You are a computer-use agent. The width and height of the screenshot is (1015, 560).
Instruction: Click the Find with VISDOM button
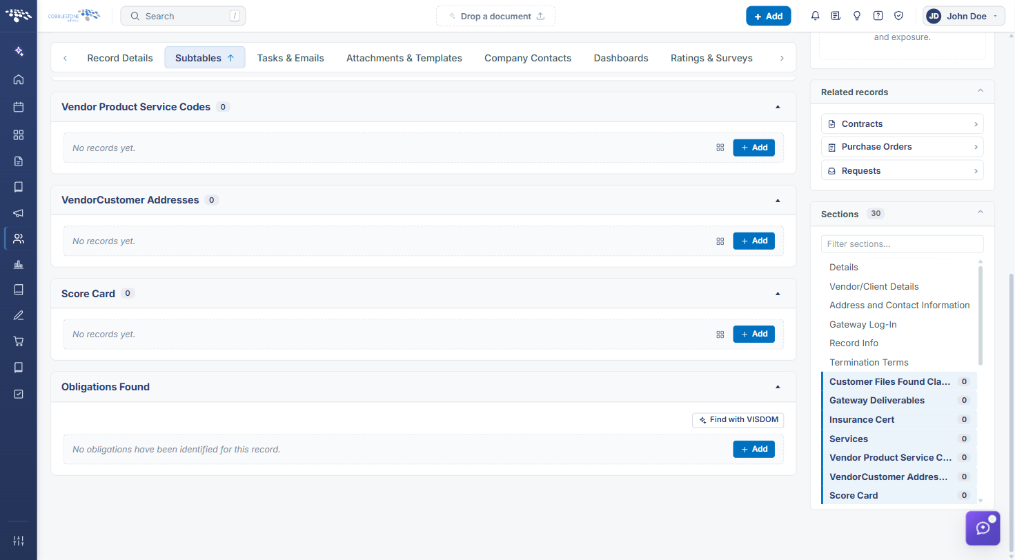738,420
